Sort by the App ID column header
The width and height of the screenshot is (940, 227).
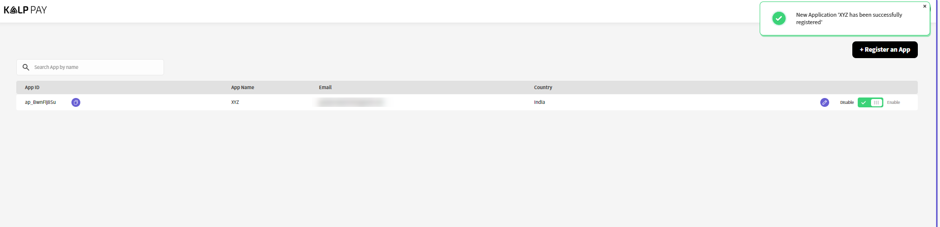coord(32,88)
